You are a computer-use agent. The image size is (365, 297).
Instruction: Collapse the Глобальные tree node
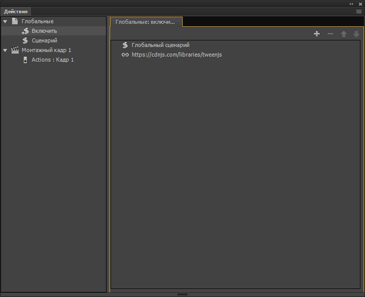click(5, 22)
